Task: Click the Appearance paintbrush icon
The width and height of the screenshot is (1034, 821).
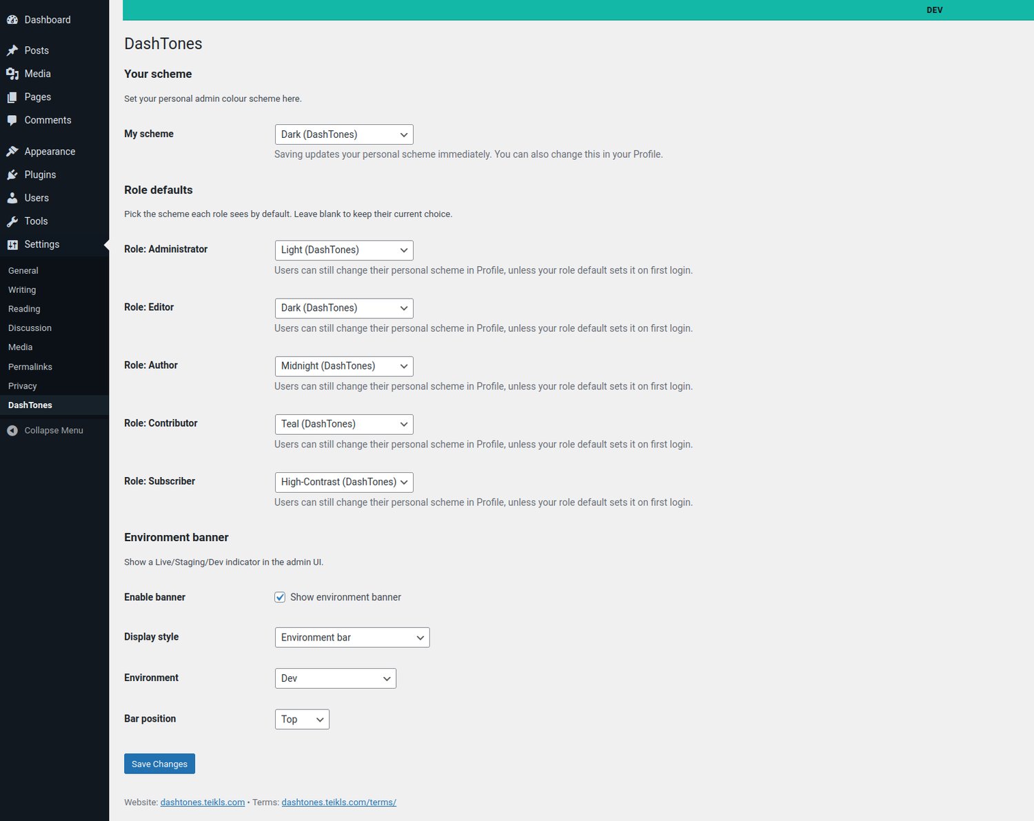Action: (x=12, y=152)
